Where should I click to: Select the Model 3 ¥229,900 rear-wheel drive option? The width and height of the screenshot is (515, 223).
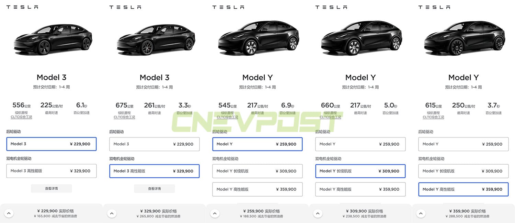tap(51, 144)
